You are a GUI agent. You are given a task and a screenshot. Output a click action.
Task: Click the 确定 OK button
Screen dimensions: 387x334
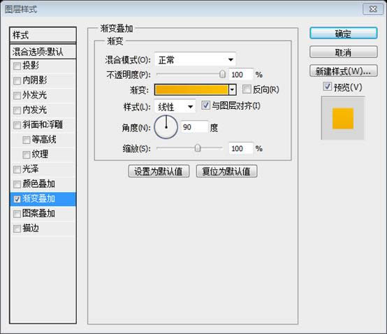click(343, 34)
